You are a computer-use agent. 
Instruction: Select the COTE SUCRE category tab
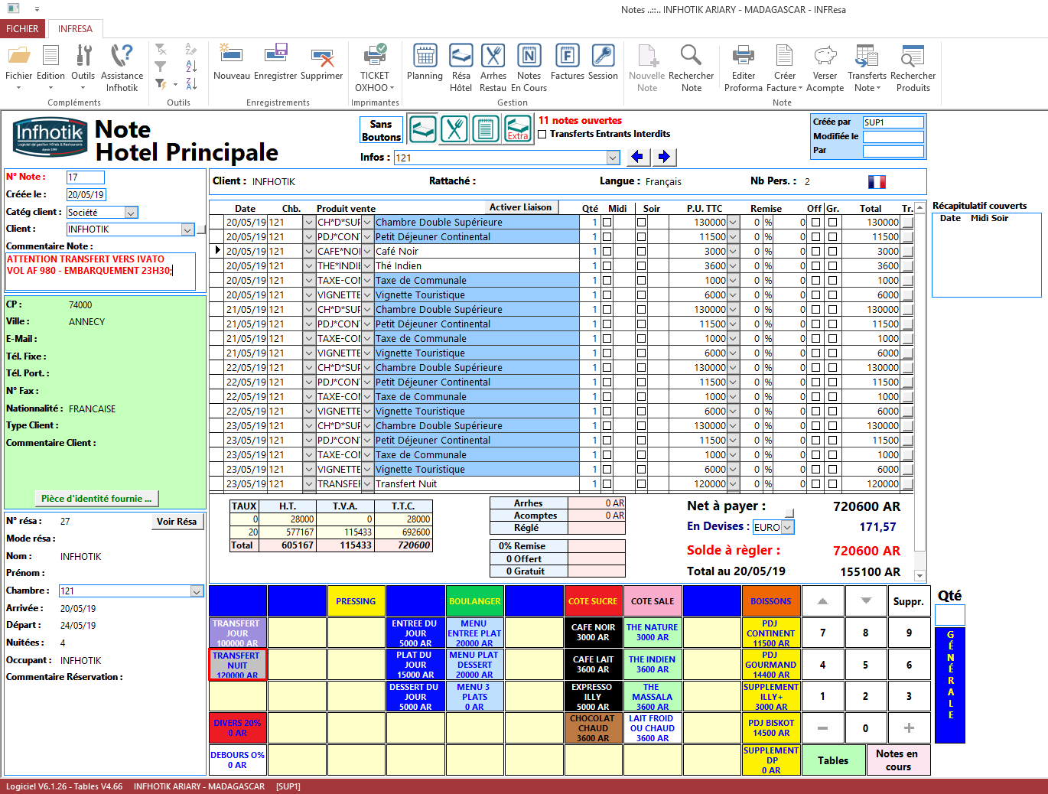pos(593,601)
